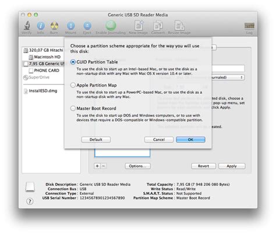Click the Options... button
This screenshot has width=276, height=234.
[137, 166]
